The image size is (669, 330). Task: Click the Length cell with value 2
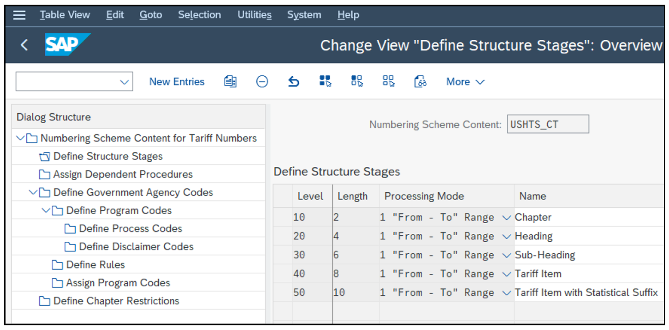[356, 218]
